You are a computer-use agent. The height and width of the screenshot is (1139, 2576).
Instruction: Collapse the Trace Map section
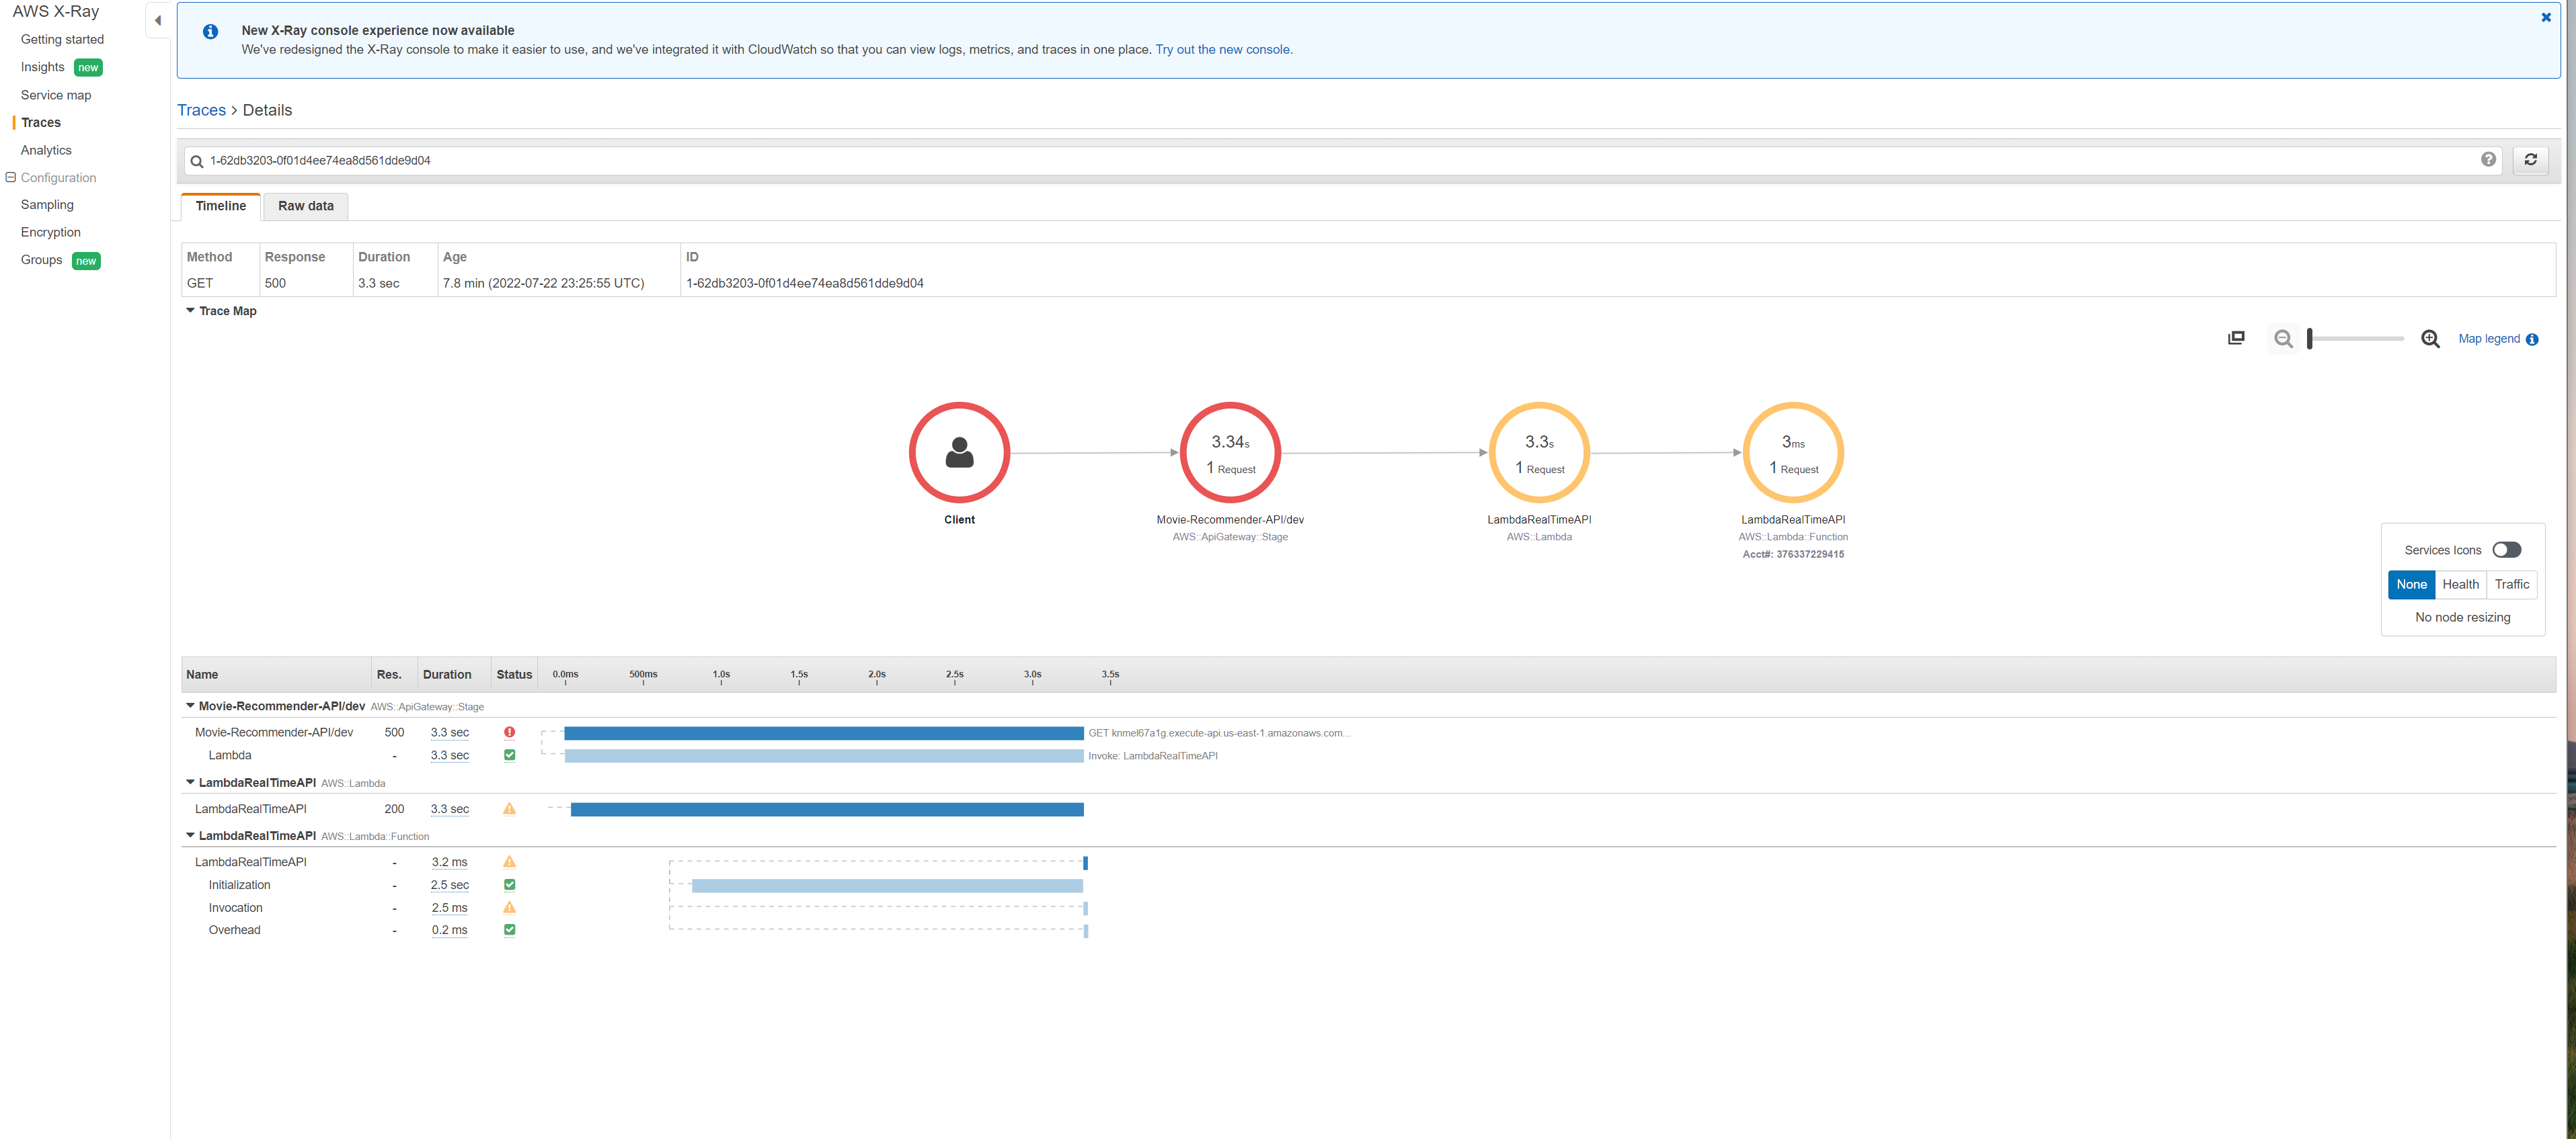coord(190,310)
